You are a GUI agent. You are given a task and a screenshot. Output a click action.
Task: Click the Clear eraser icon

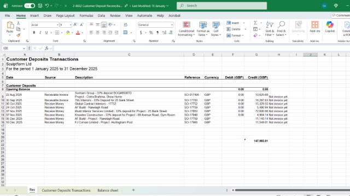255,35
